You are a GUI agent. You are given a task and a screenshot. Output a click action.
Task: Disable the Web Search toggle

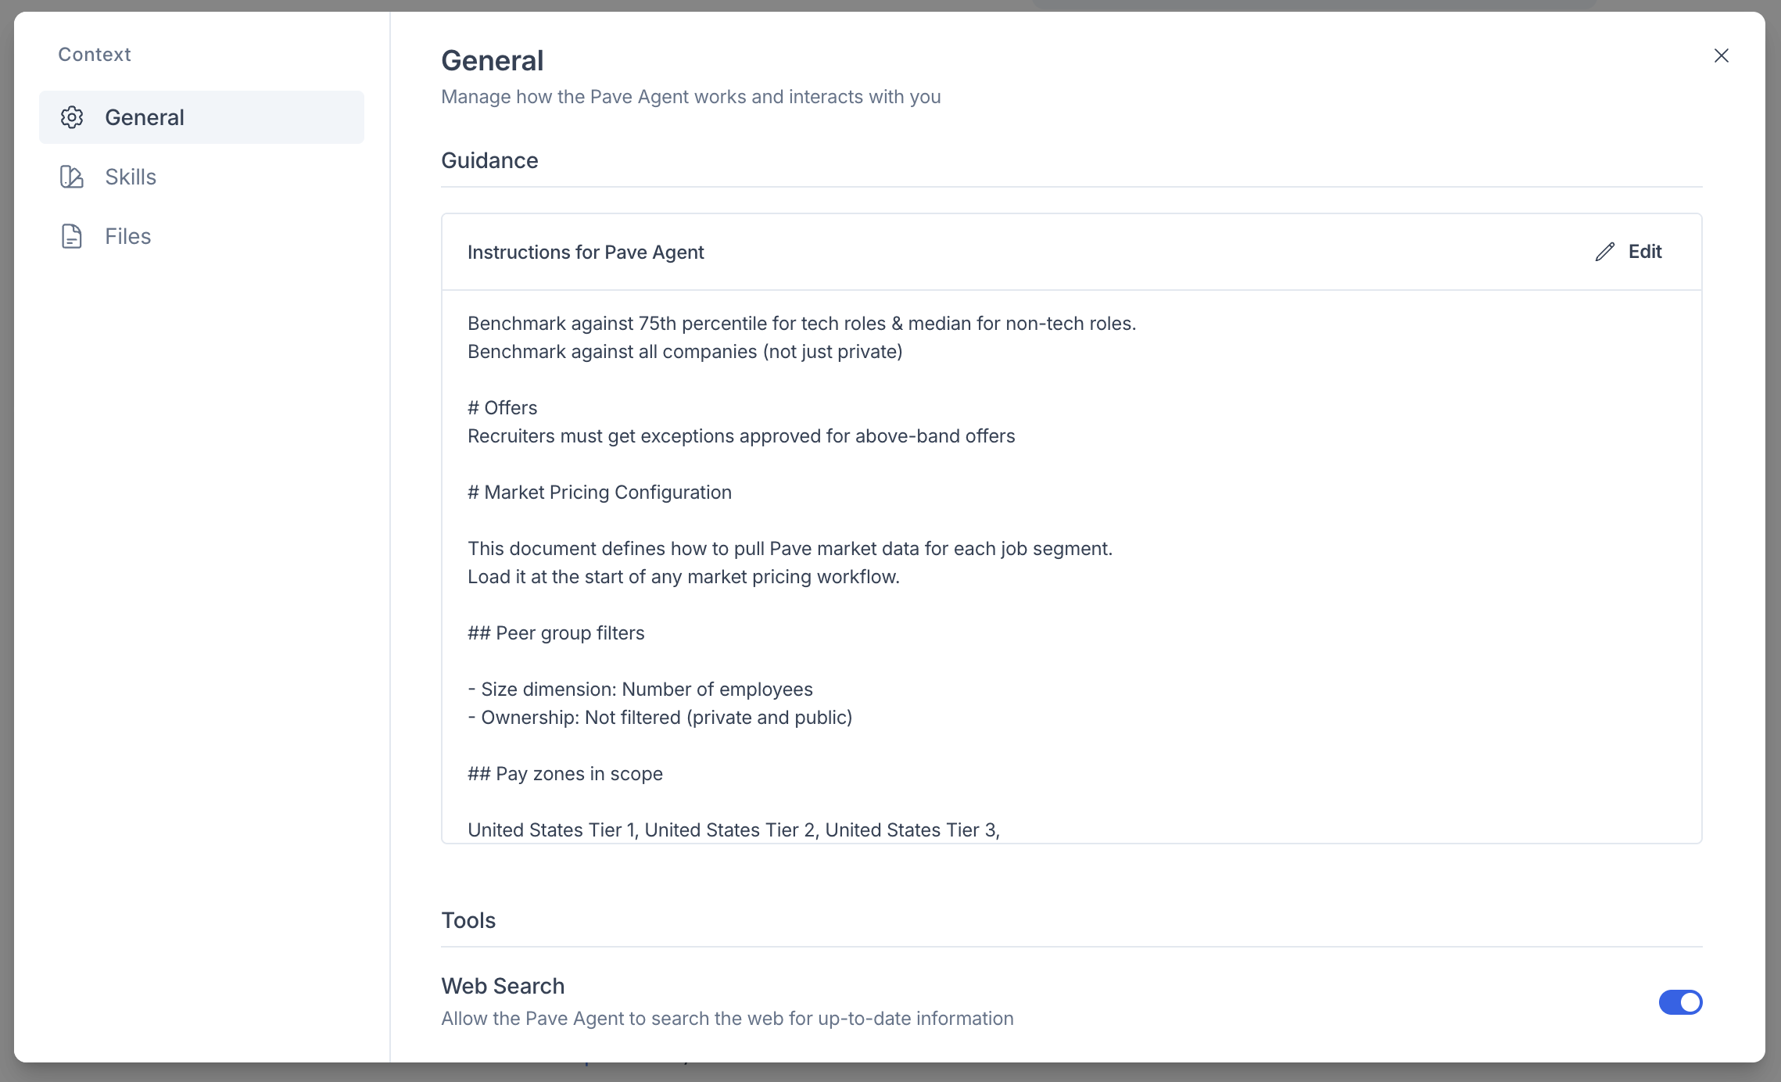(1680, 1002)
